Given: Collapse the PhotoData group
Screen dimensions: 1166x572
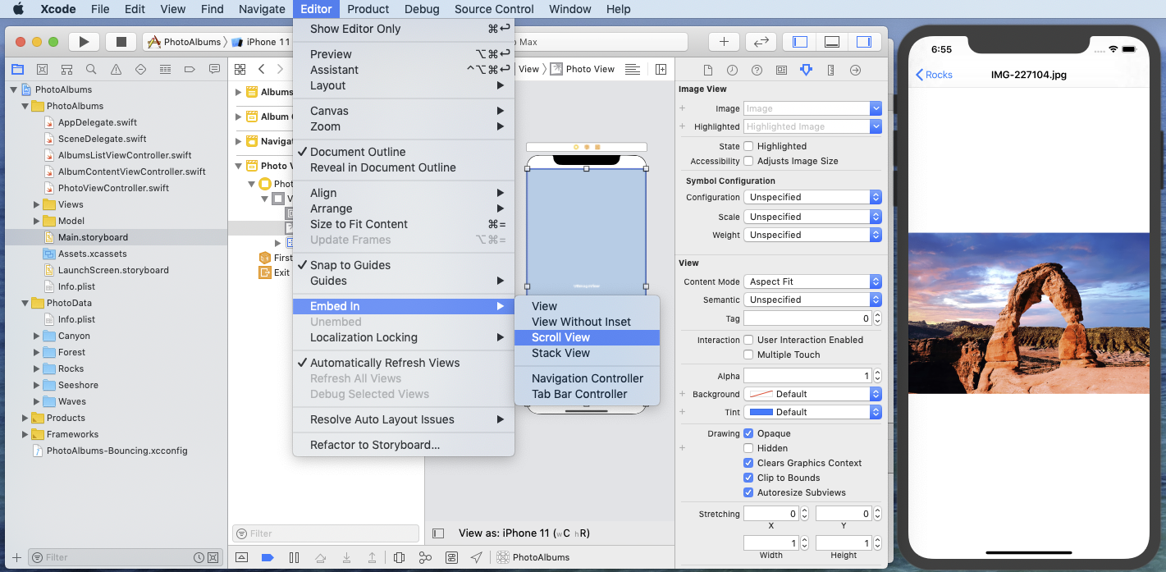Looking at the screenshot, I should pyautogui.click(x=25, y=303).
